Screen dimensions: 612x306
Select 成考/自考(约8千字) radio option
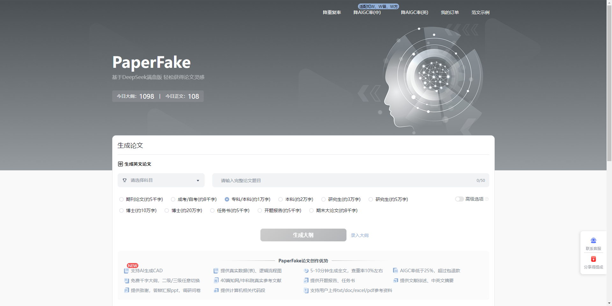[x=173, y=199]
